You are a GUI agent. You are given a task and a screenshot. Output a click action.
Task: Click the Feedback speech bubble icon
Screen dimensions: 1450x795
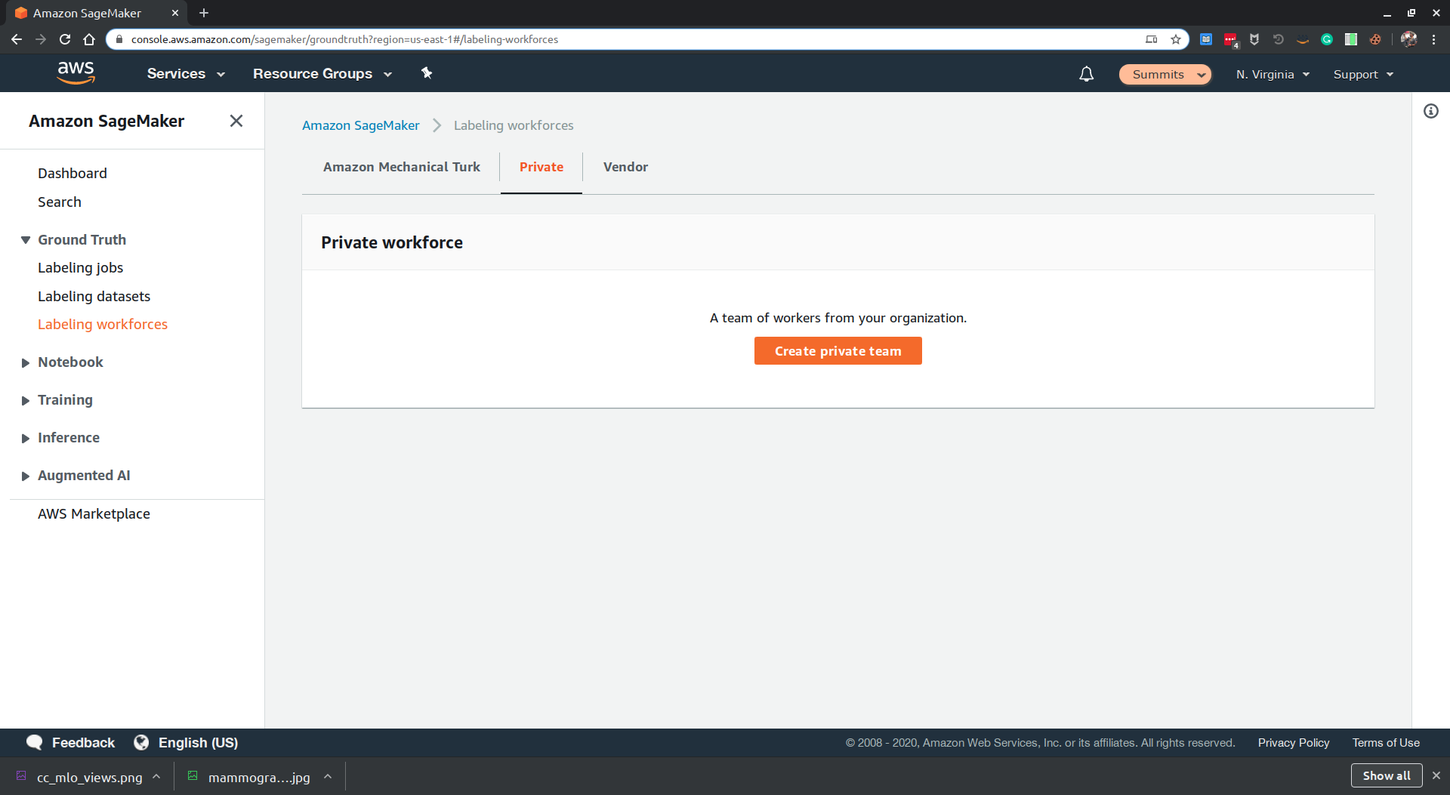point(34,742)
